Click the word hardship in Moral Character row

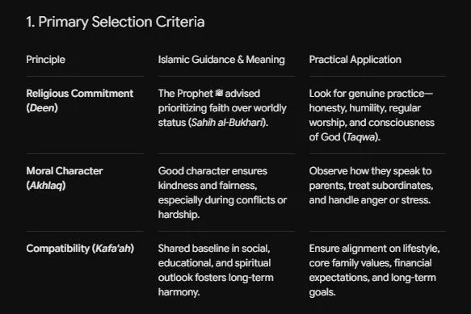click(177, 215)
